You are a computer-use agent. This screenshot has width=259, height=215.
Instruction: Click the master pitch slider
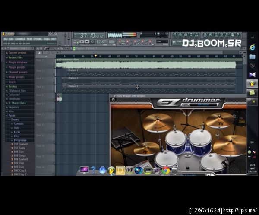(69, 39)
